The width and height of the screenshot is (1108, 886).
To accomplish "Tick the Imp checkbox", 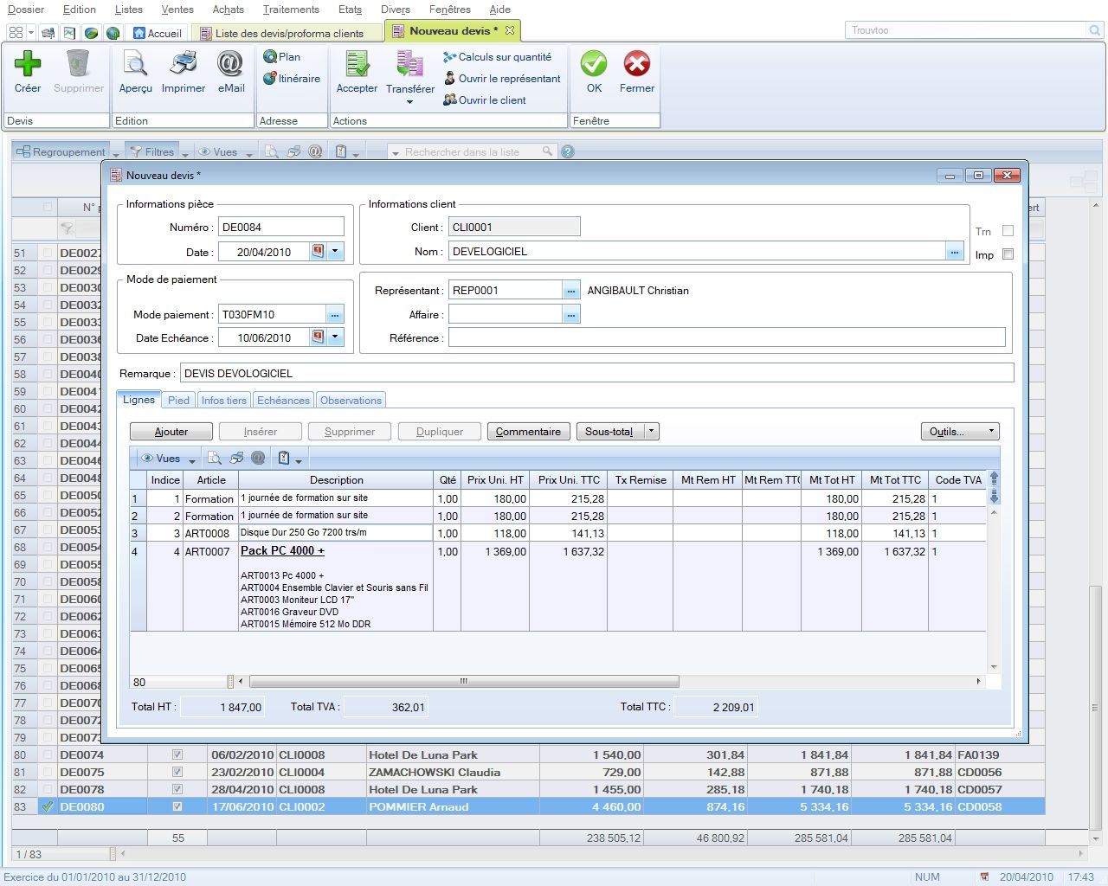I will [x=1008, y=254].
